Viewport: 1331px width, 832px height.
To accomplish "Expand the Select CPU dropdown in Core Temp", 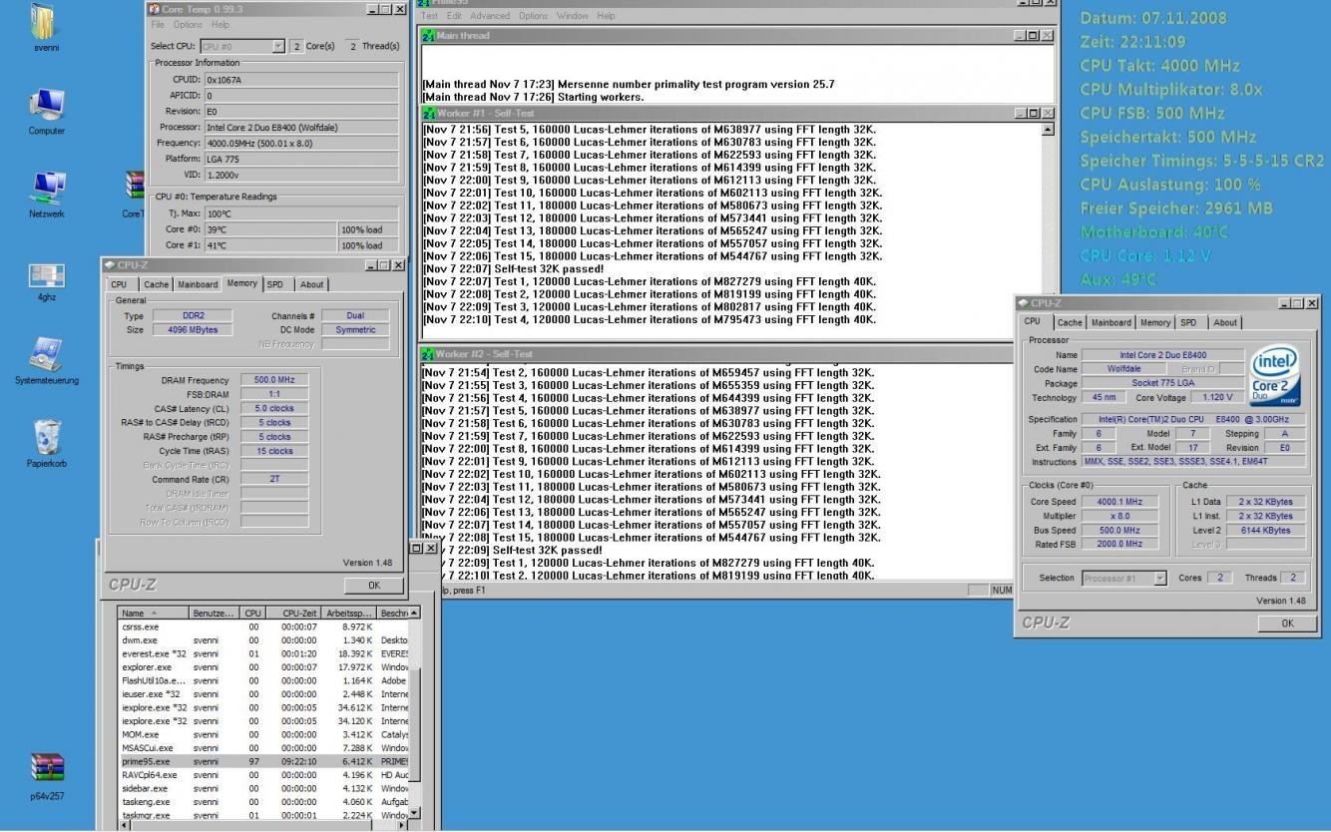I will (x=278, y=46).
